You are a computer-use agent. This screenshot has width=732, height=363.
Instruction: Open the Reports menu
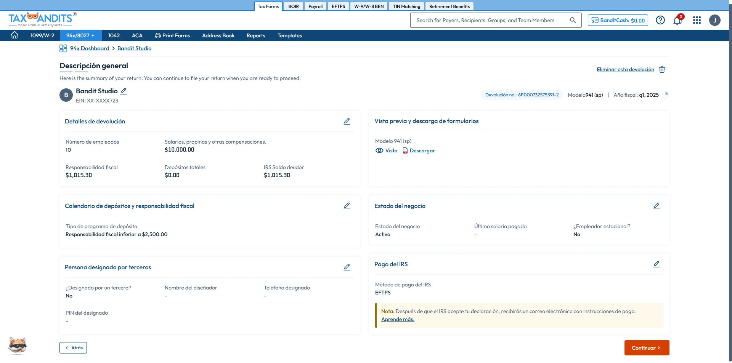pos(256,35)
